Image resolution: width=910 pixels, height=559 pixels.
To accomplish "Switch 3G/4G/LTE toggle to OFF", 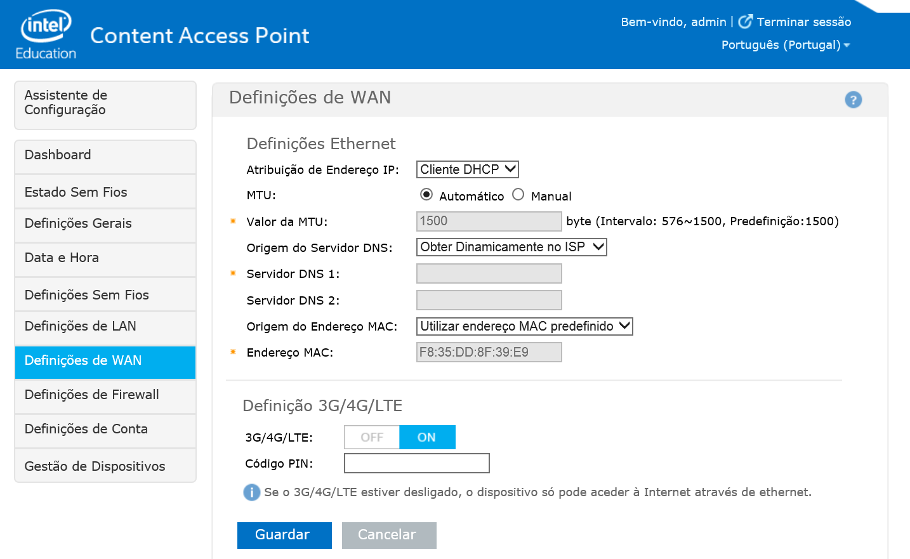I will point(372,437).
